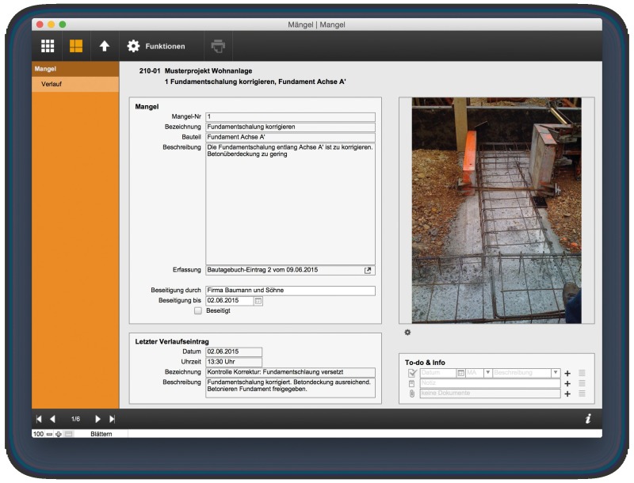Jump to the last record
The width and height of the screenshot is (634, 483).
click(x=112, y=419)
